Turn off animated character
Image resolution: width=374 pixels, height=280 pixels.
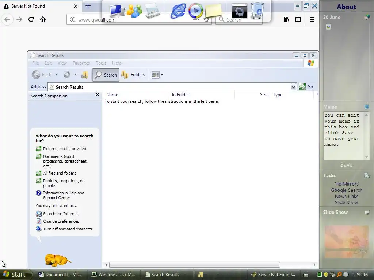[64, 229]
